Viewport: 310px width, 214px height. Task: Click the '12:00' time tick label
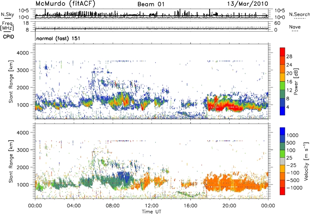click(152, 206)
